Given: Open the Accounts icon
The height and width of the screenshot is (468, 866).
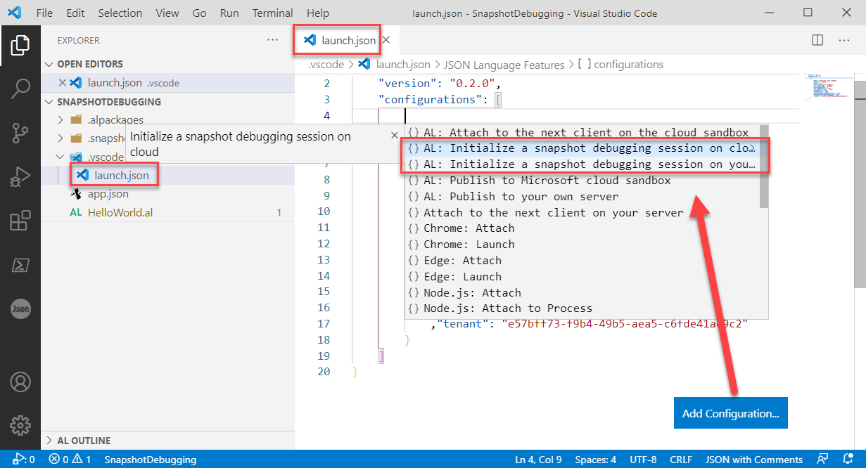Looking at the screenshot, I should (x=20, y=382).
